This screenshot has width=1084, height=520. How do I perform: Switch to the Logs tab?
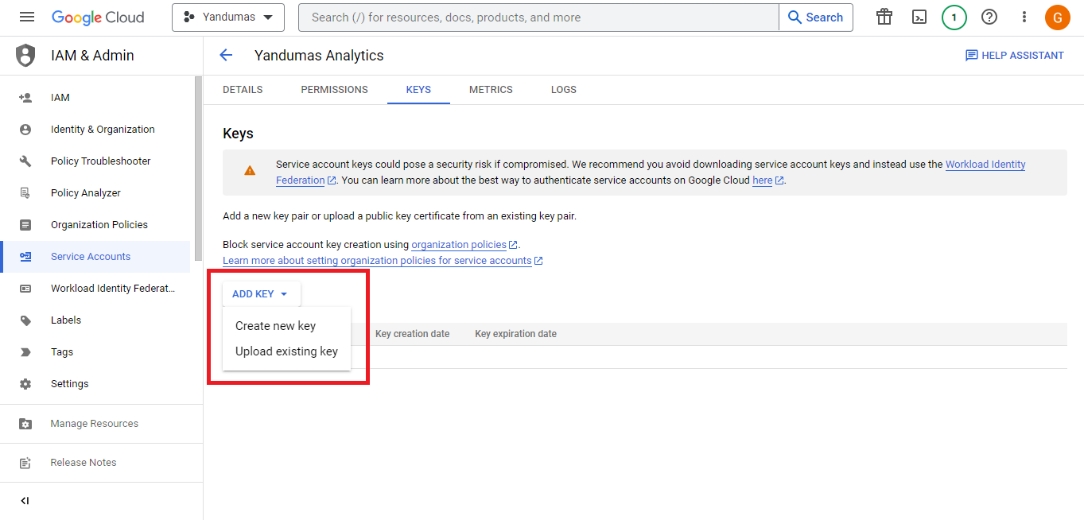[x=564, y=90]
